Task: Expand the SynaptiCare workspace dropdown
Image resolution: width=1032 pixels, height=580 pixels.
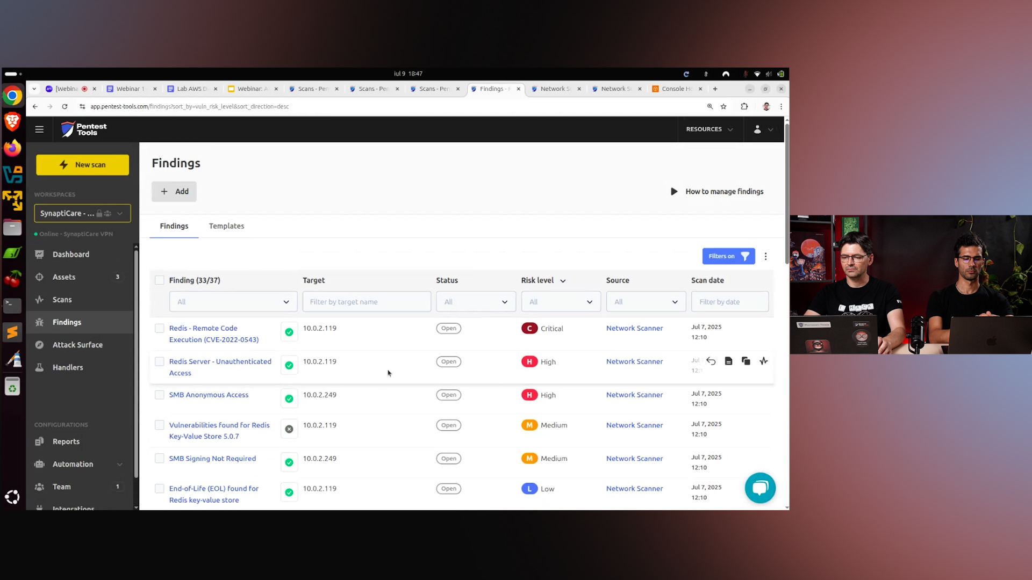Action: 82,213
